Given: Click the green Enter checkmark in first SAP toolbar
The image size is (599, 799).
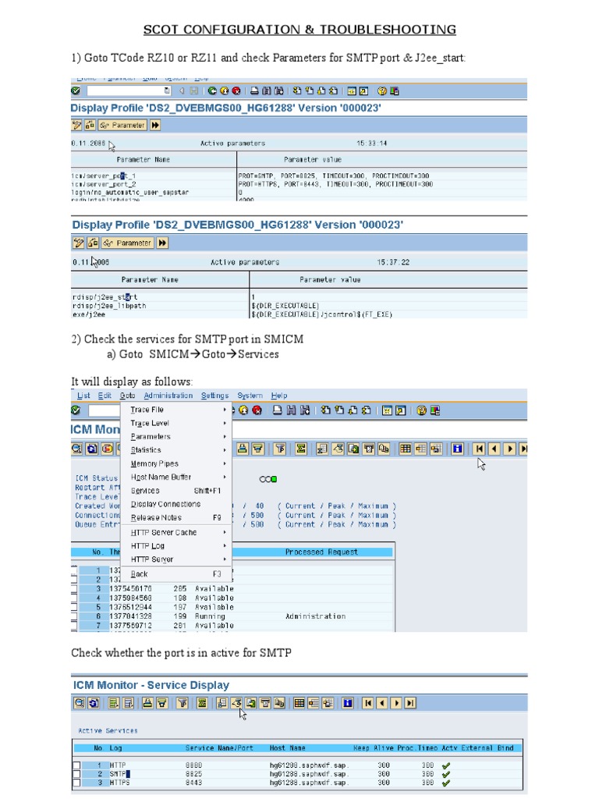Looking at the screenshot, I should click(76, 91).
